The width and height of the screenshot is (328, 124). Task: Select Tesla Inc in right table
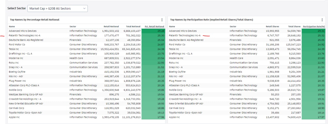coord(174,49)
